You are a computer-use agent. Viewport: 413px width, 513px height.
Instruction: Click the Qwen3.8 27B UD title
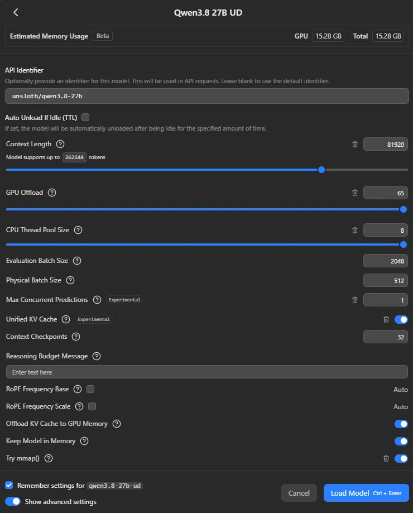(208, 13)
